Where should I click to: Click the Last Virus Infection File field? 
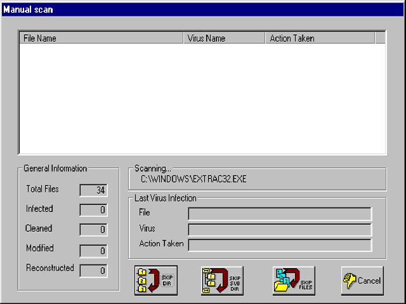coord(280,213)
